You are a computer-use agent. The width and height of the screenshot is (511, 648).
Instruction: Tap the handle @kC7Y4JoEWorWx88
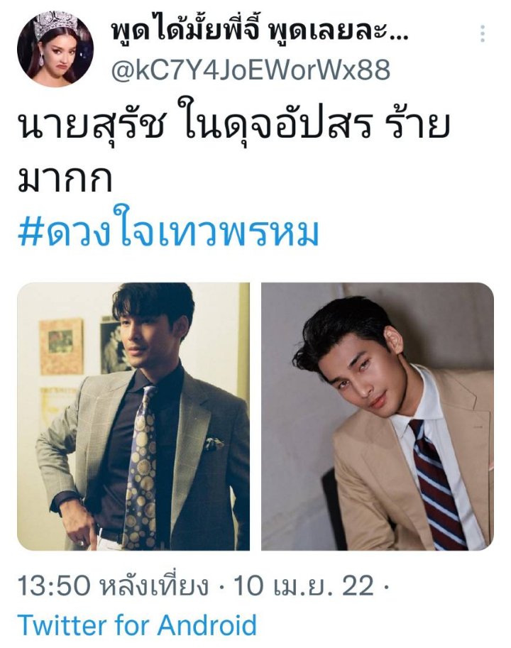click(251, 70)
